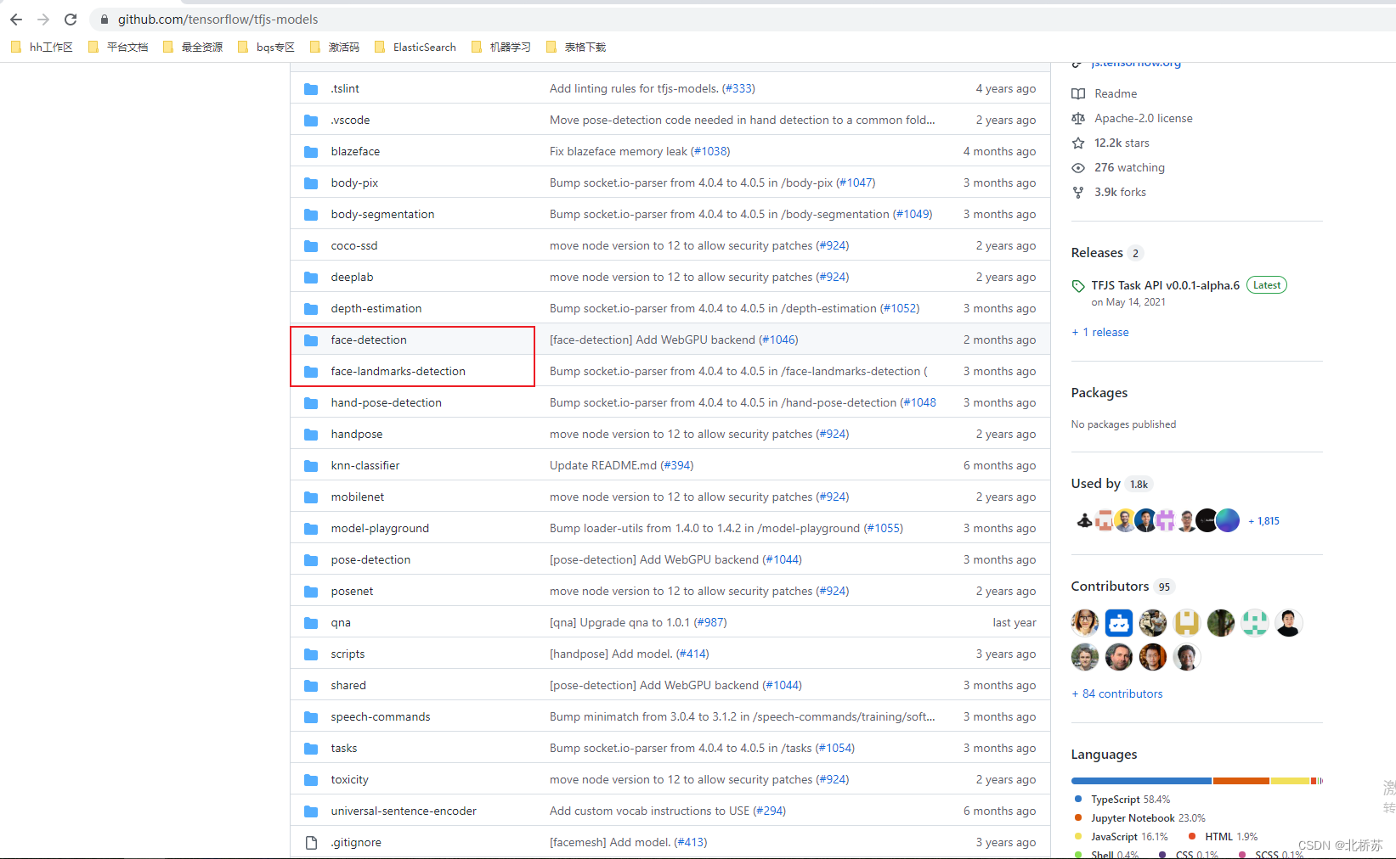This screenshot has height=859, width=1396.
Task: Click the license scale icon
Action: (1078, 118)
